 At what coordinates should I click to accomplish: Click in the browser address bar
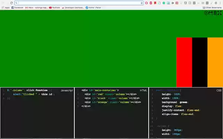click(79, 3)
